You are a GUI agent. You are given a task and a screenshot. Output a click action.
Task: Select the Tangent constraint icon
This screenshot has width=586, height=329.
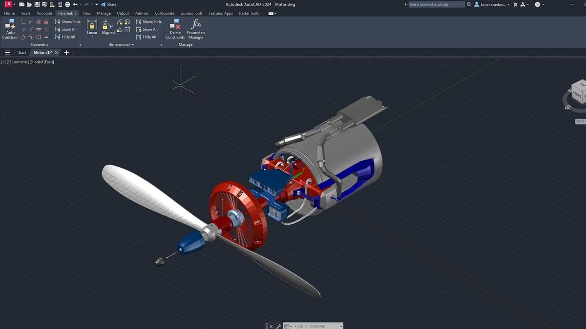pos(23,37)
